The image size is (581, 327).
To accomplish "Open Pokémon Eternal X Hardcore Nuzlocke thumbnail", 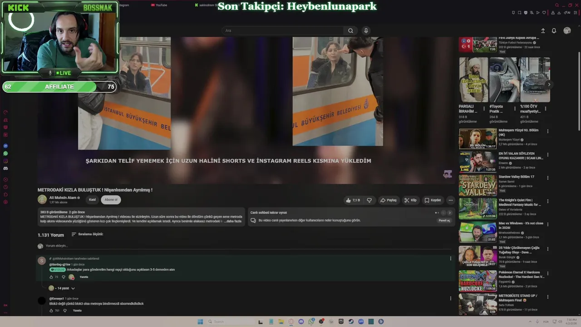I will tap(478, 281).
